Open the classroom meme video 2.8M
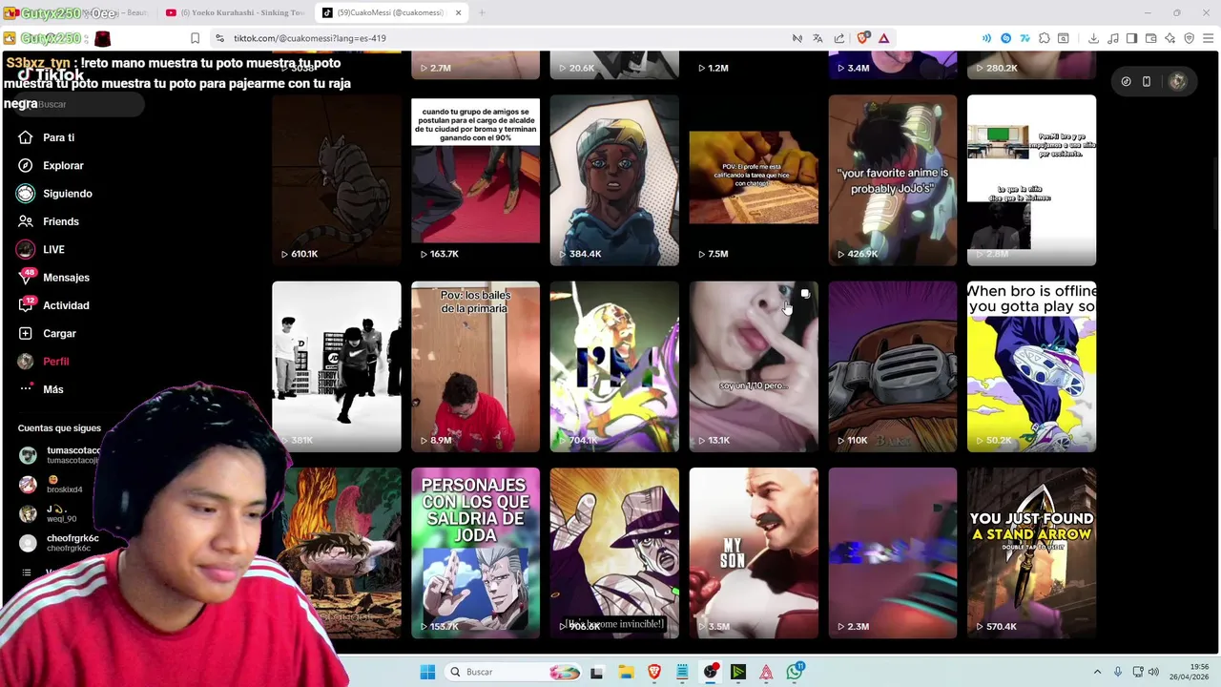This screenshot has width=1221, height=687. (x=1031, y=179)
